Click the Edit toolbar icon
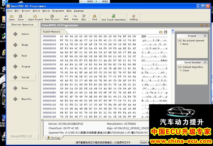 (x=84, y=18)
